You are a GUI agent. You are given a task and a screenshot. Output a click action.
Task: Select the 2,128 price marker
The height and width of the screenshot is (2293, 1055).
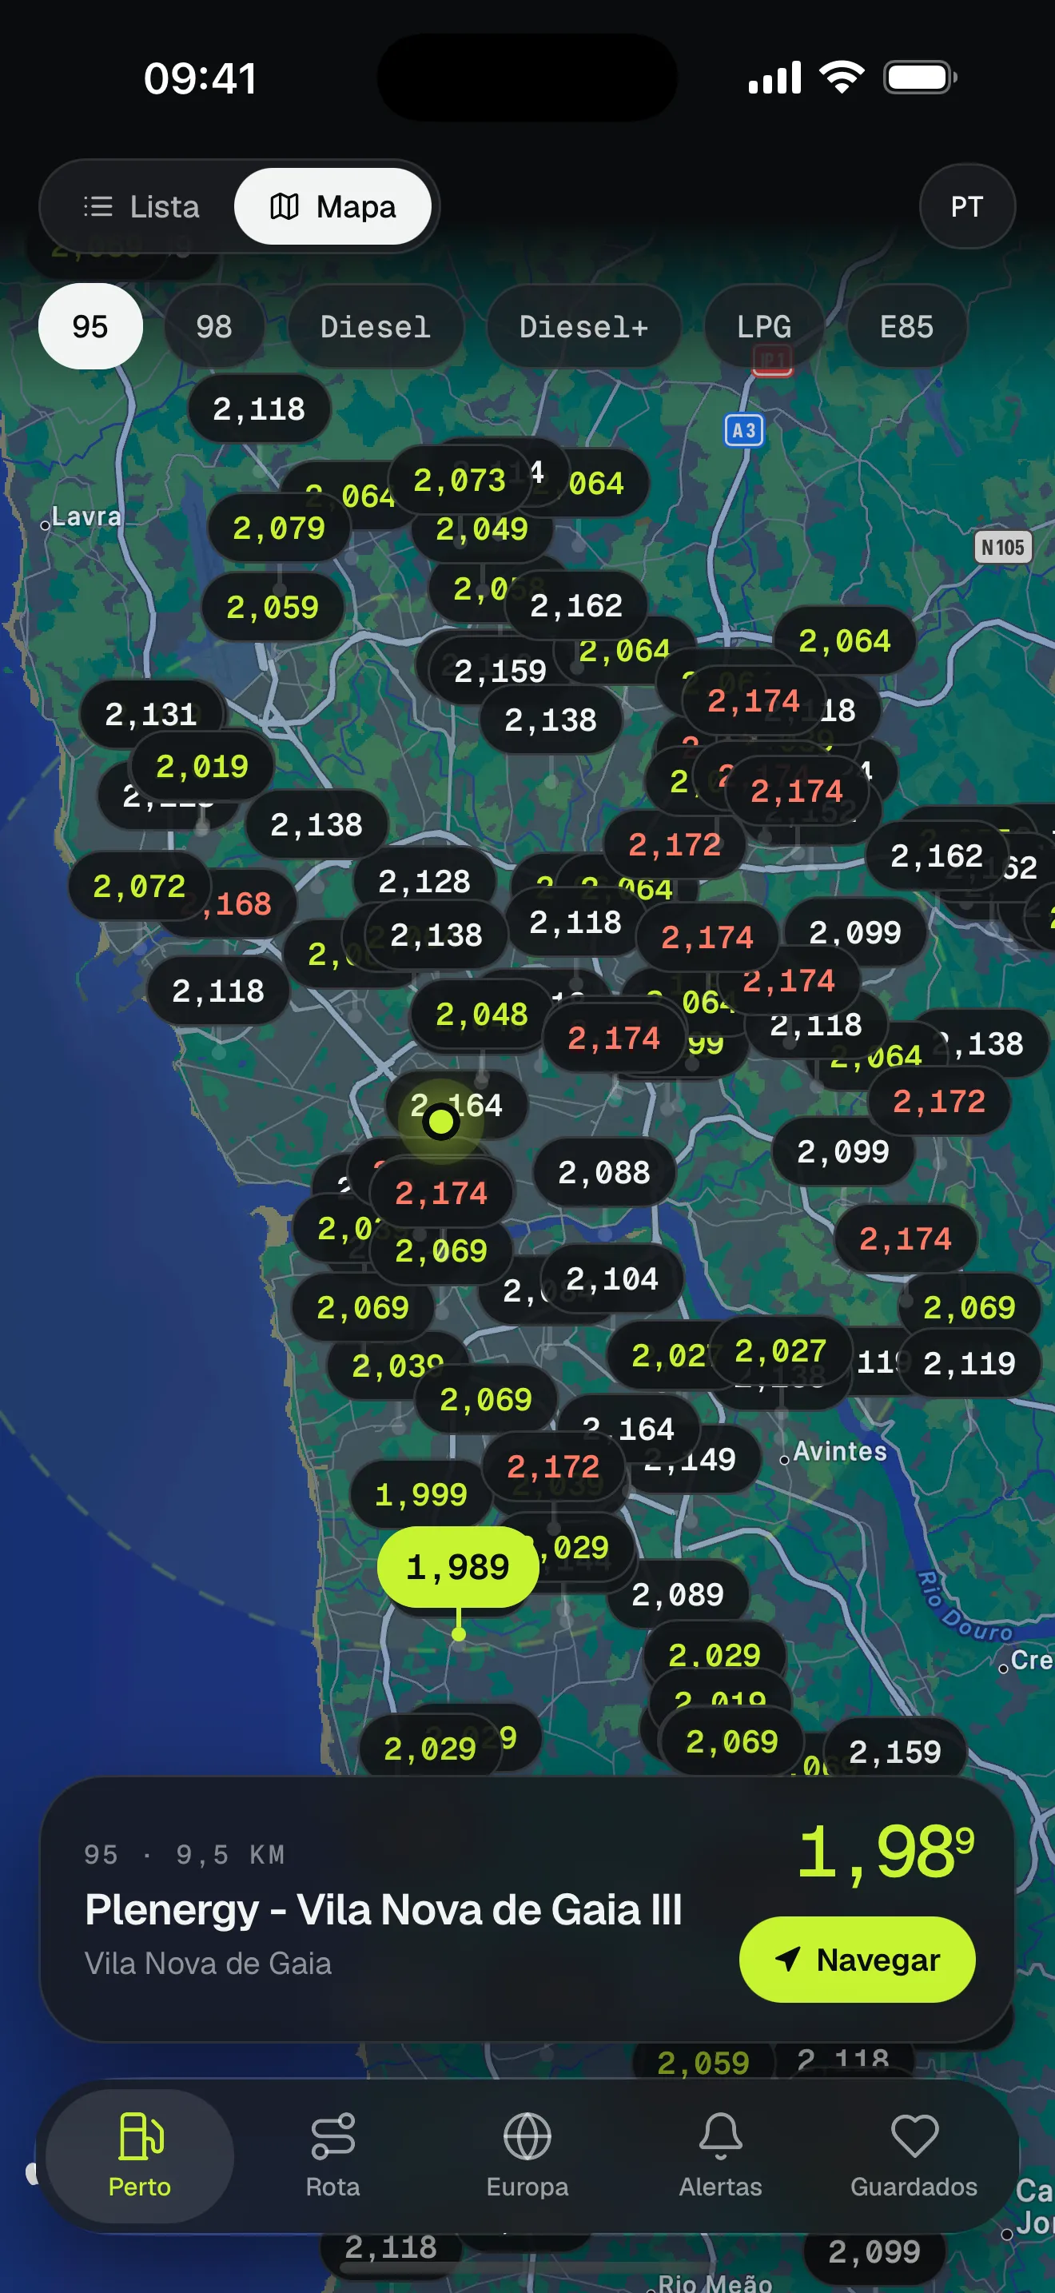[x=424, y=881]
